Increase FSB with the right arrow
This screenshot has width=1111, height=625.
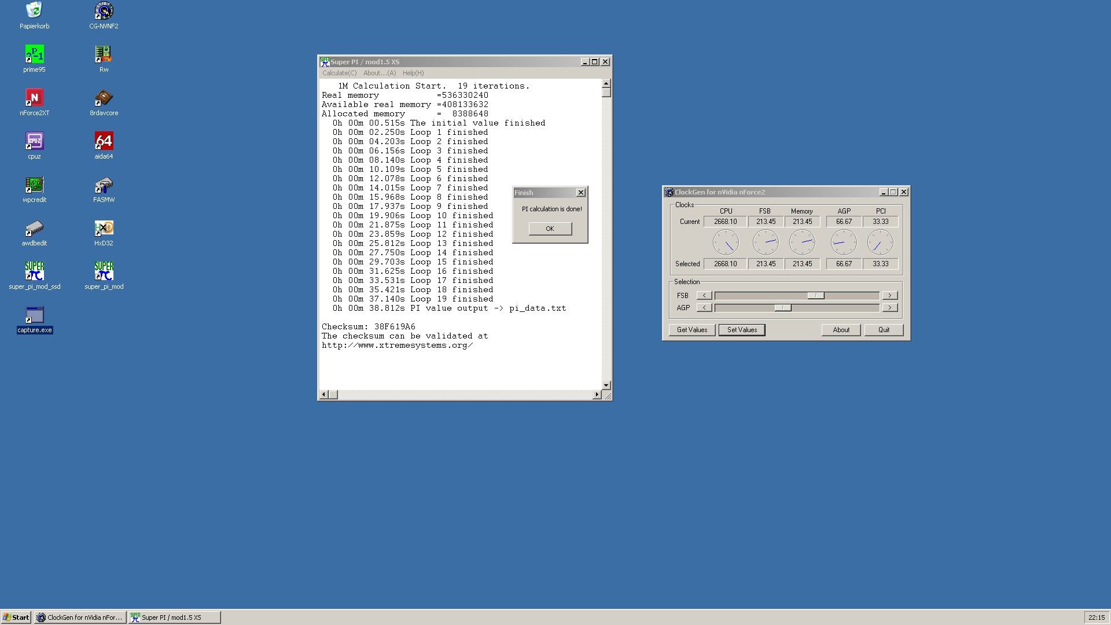click(x=889, y=296)
